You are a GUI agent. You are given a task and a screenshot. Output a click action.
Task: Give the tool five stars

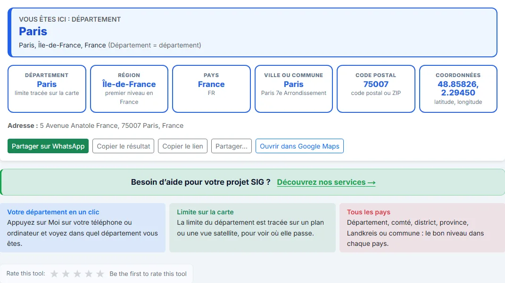100,274
